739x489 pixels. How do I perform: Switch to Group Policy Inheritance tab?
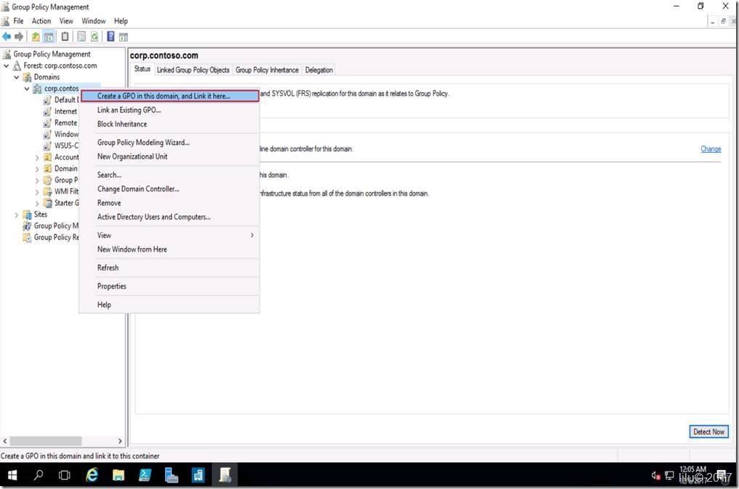pos(267,70)
